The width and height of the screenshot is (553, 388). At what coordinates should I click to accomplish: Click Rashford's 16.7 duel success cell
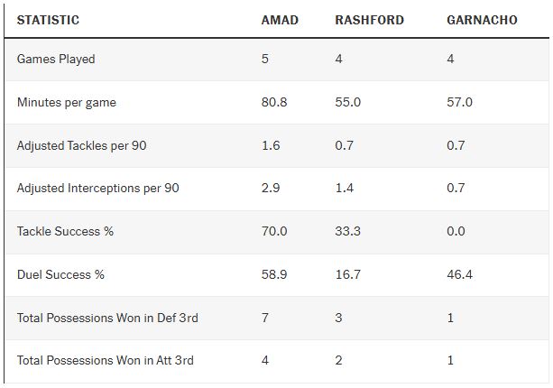tap(347, 274)
